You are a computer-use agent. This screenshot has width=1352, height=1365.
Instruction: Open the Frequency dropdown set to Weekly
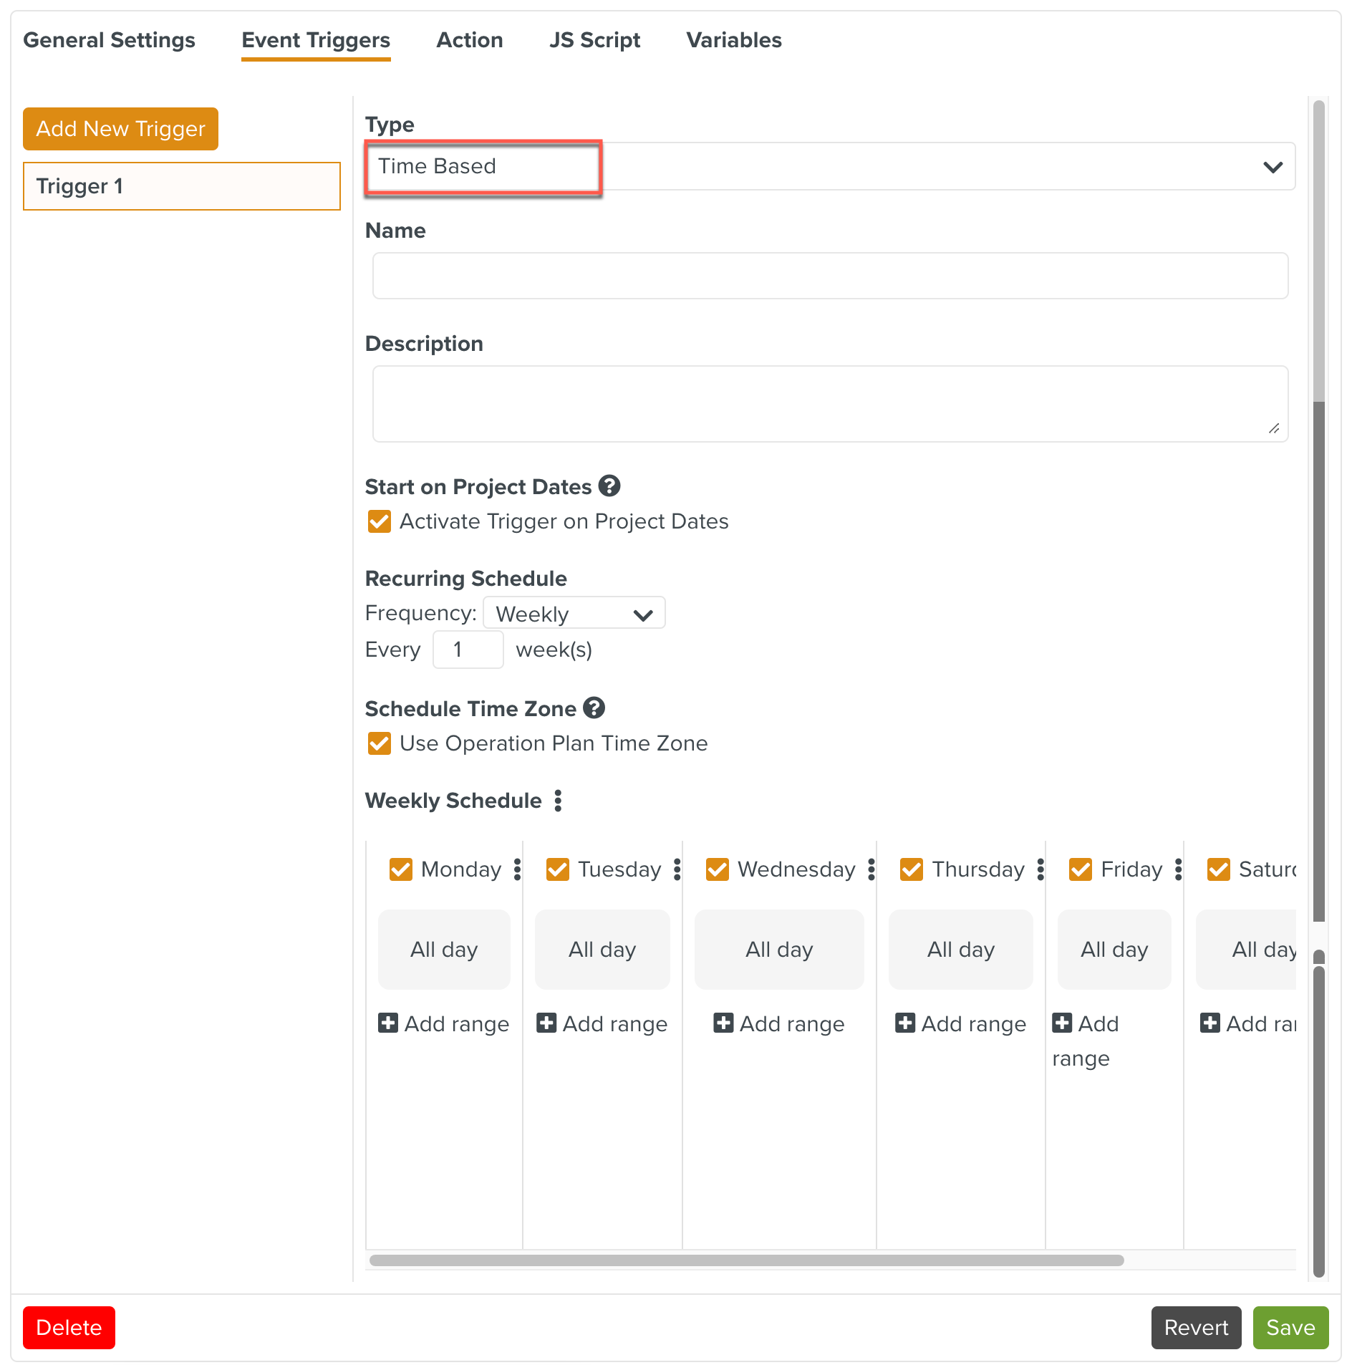point(574,614)
